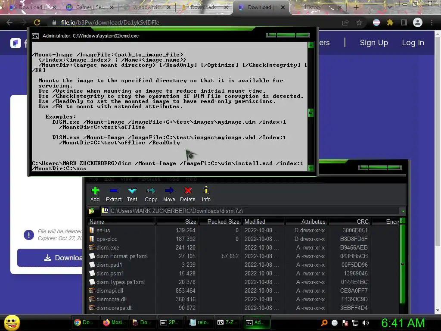
Task: Open the Chrome three-dot menu
Action: click(x=432, y=22)
